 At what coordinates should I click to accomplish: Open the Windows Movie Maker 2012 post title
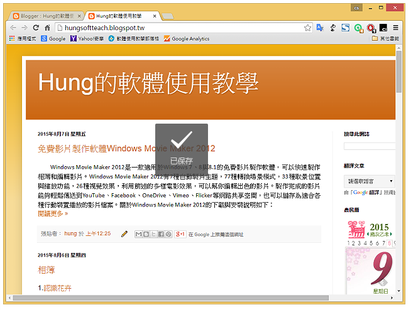pyautogui.click(x=126, y=149)
